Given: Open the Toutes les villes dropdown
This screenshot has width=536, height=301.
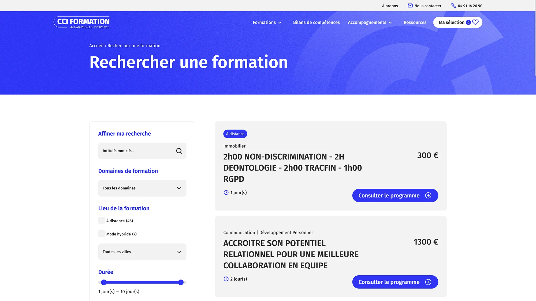Looking at the screenshot, I should point(142,252).
